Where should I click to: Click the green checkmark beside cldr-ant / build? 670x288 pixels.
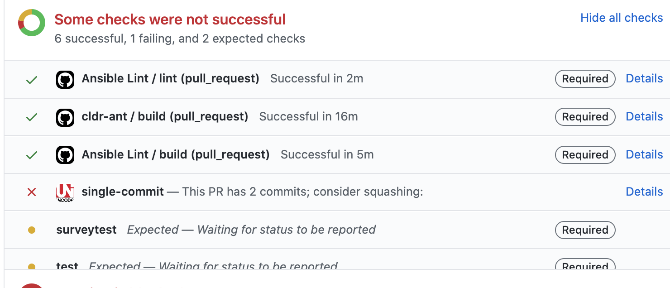click(x=31, y=116)
